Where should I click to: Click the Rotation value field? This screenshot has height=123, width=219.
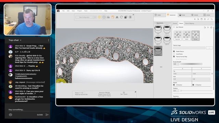(x=176, y=91)
